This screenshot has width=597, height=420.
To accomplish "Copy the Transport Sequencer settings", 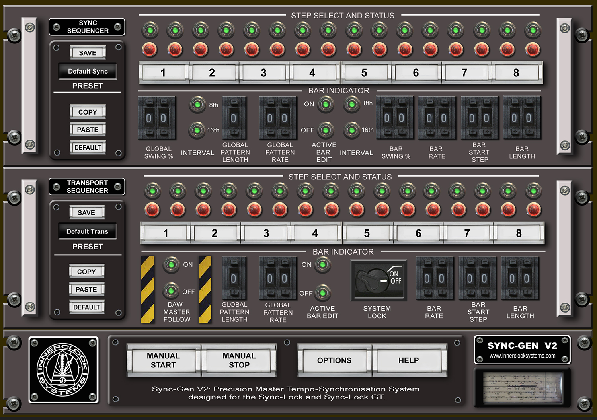I will [x=87, y=272].
